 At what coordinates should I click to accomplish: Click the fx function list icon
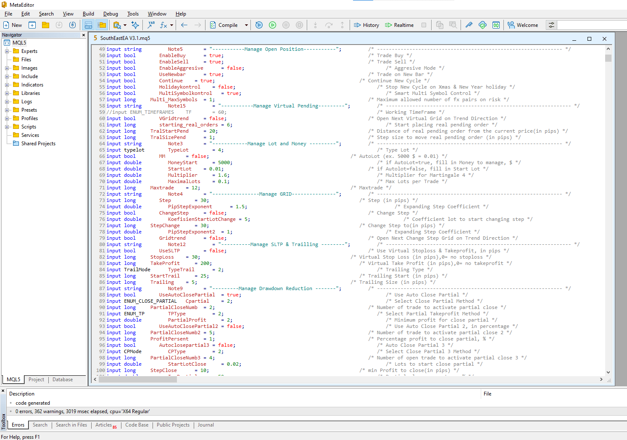point(163,25)
